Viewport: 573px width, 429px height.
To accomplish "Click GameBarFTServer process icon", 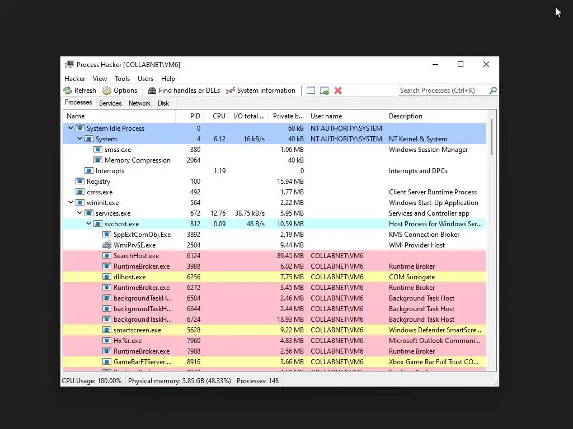I will 107,362.
